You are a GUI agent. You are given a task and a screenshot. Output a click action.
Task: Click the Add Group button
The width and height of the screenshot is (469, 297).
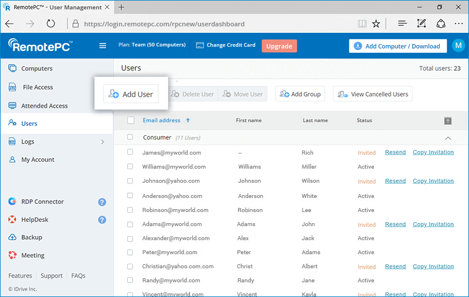pyautogui.click(x=300, y=94)
